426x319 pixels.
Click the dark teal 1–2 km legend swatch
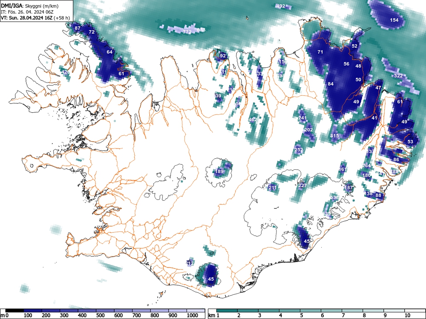point(227,310)
